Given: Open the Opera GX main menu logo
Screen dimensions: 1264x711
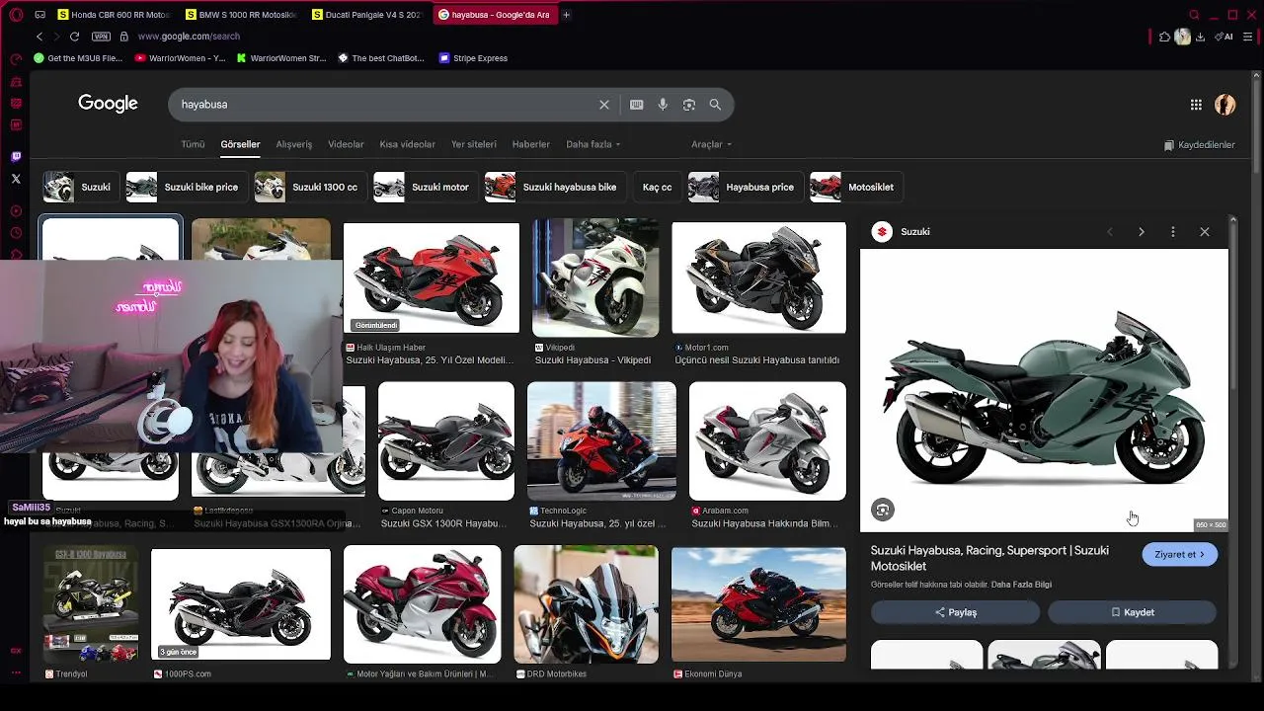Looking at the screenshot, I should pyautogui.click(x=16, y=15).
